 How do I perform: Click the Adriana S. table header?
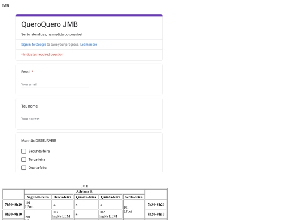click(84, 192)
